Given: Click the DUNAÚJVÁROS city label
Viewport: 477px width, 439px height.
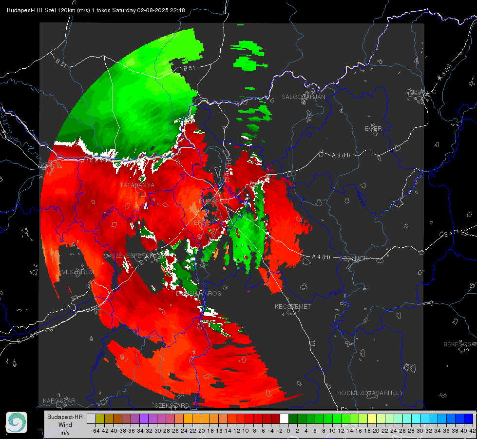Looking at the screenshot, I should click(198, 293).
